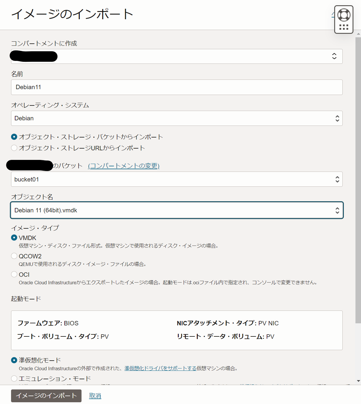Click the イメージのインポート button
361x404 pixels.
click(x=46, y=396)
